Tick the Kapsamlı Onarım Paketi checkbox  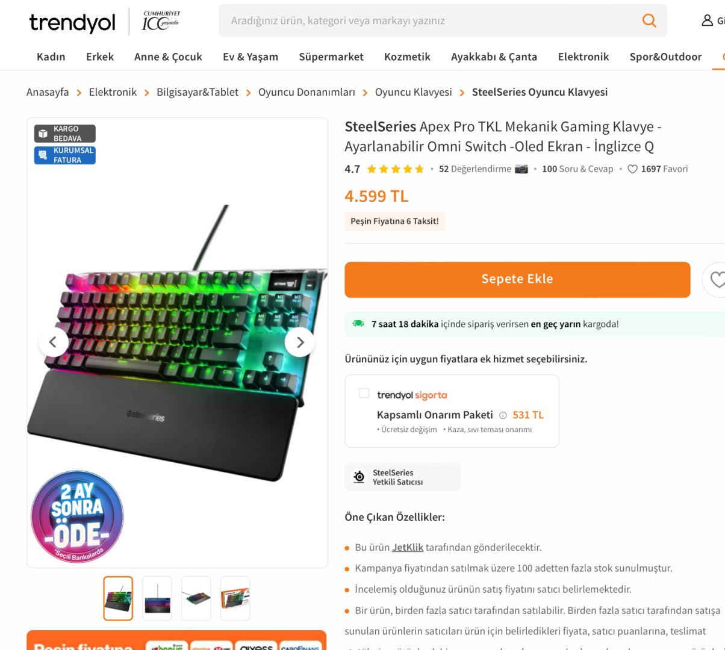[x=364, y=393]
